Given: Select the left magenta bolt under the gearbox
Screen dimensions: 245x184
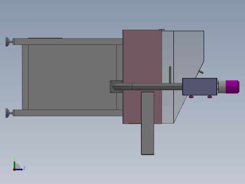Looking at the screenshot, I should (191, 97).
